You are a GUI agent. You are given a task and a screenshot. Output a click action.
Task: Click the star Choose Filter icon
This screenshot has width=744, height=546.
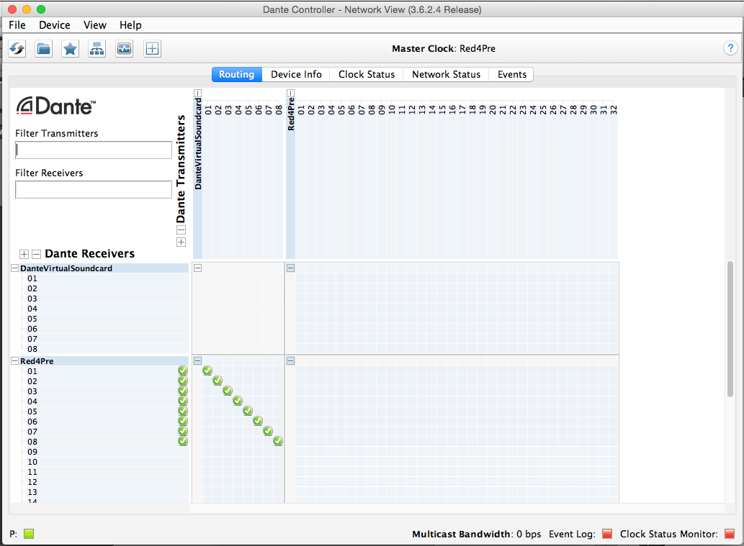(71, 48)
